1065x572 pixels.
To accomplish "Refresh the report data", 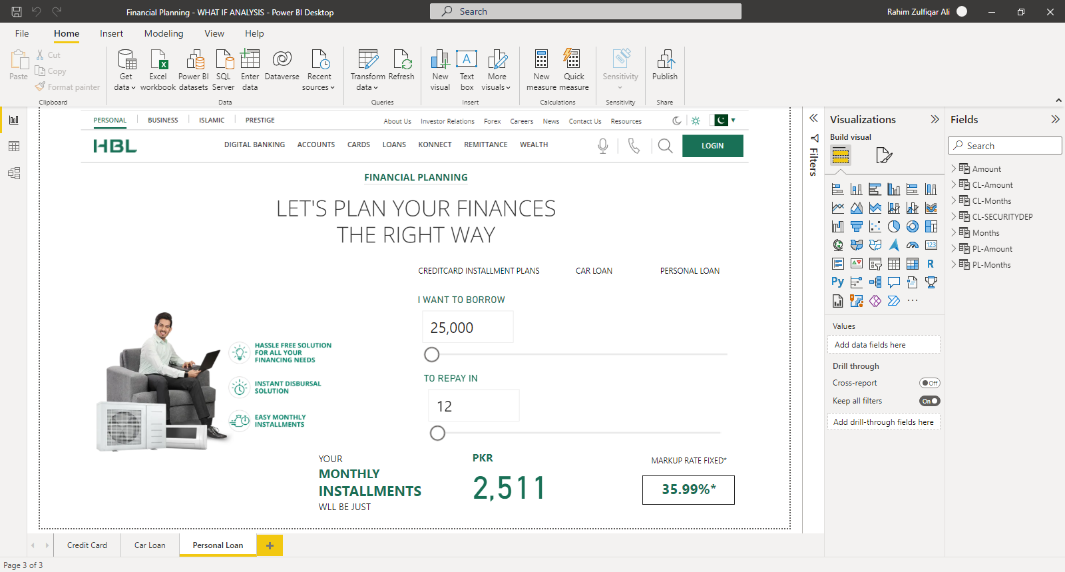I will coord(401,65).
